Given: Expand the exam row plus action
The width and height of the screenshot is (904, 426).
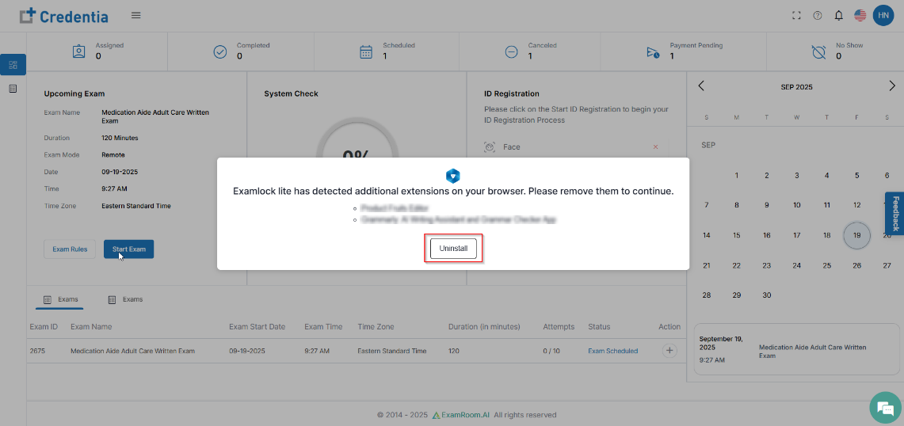Looking at the screenshot, I should (669, 351).
